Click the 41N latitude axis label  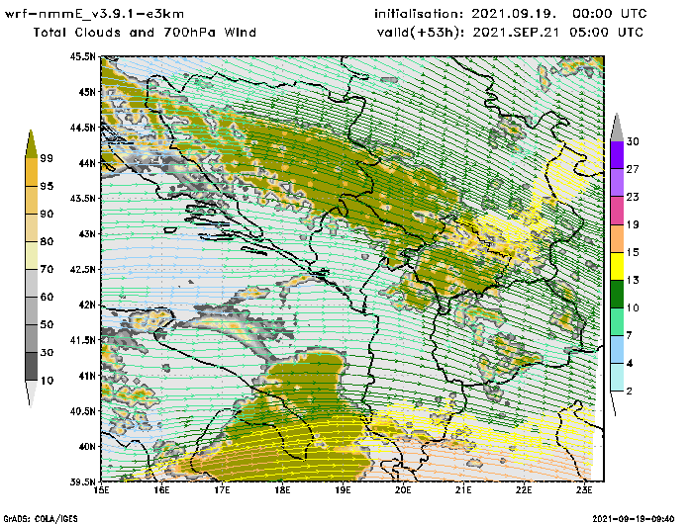point(87,376)
